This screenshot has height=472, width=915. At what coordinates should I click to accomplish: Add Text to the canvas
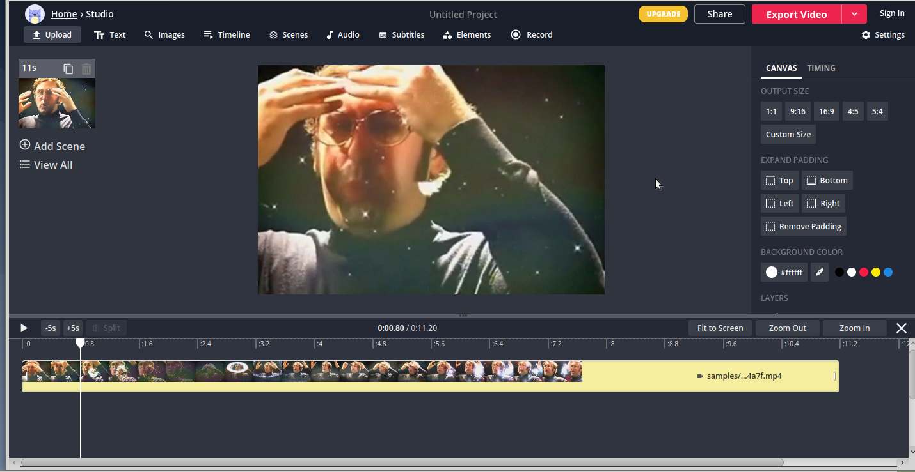coord(110,34)
